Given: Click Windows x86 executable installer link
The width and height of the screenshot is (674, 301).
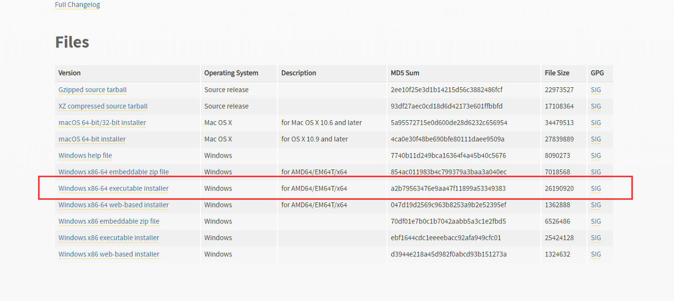Looking at the screenshot, I should click(x=109, y=238).
